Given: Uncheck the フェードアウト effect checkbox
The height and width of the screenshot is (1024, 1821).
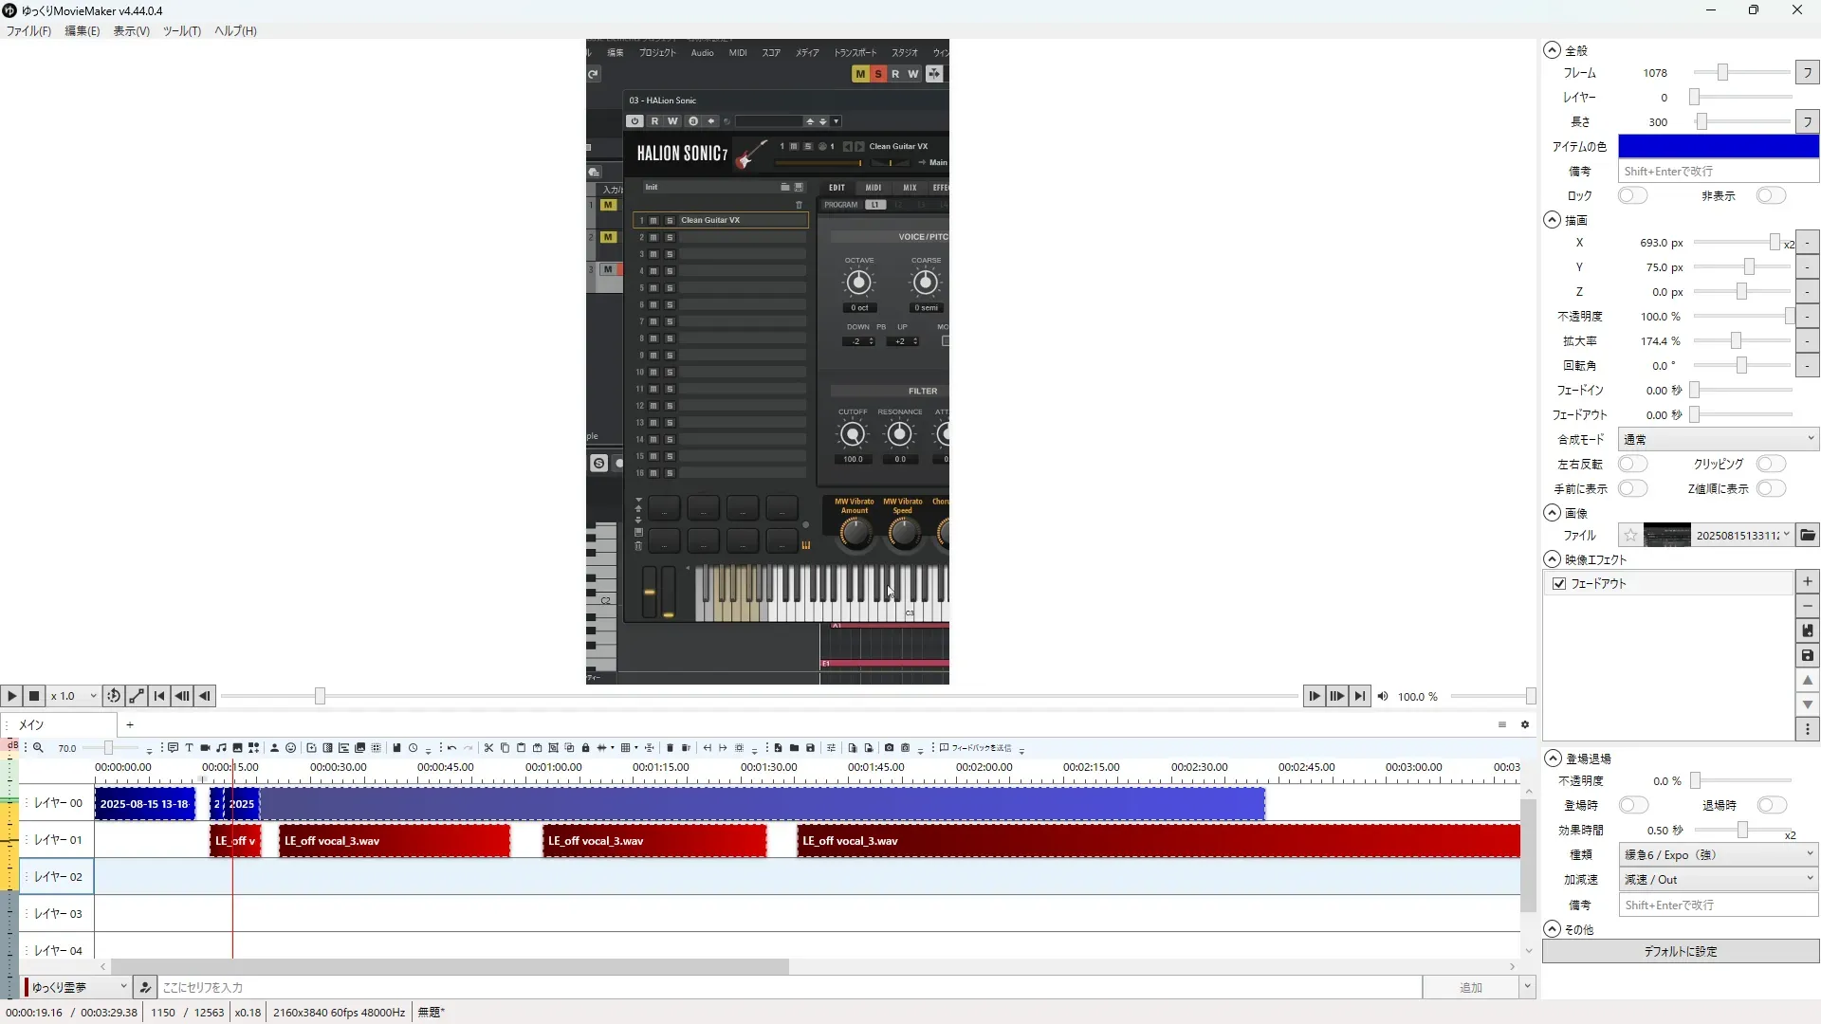Looking at the screenshot, I should point(1559,584).
